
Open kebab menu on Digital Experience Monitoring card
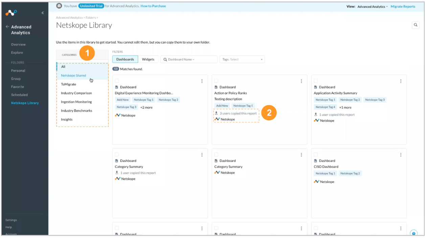pos(202,81)
